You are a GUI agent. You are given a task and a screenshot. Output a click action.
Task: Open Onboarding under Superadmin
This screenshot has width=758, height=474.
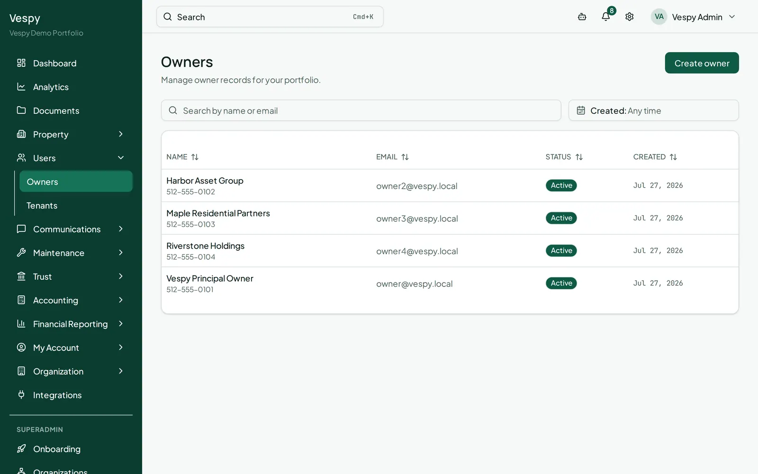pyautogui.click(x=71, y=449)
